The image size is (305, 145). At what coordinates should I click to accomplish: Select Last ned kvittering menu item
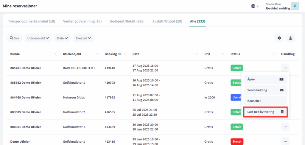[x=265, y=112]
